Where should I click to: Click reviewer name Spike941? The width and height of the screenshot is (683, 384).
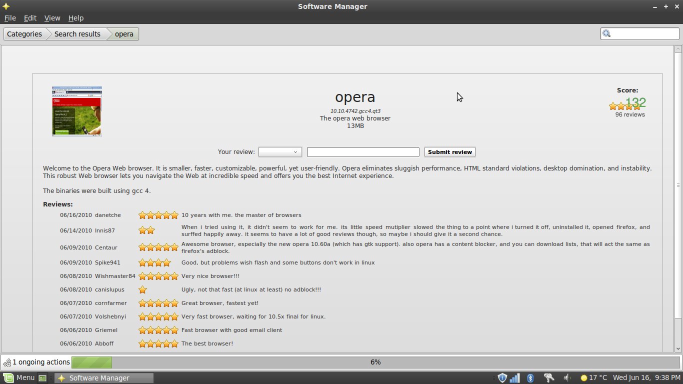[107, 262]
